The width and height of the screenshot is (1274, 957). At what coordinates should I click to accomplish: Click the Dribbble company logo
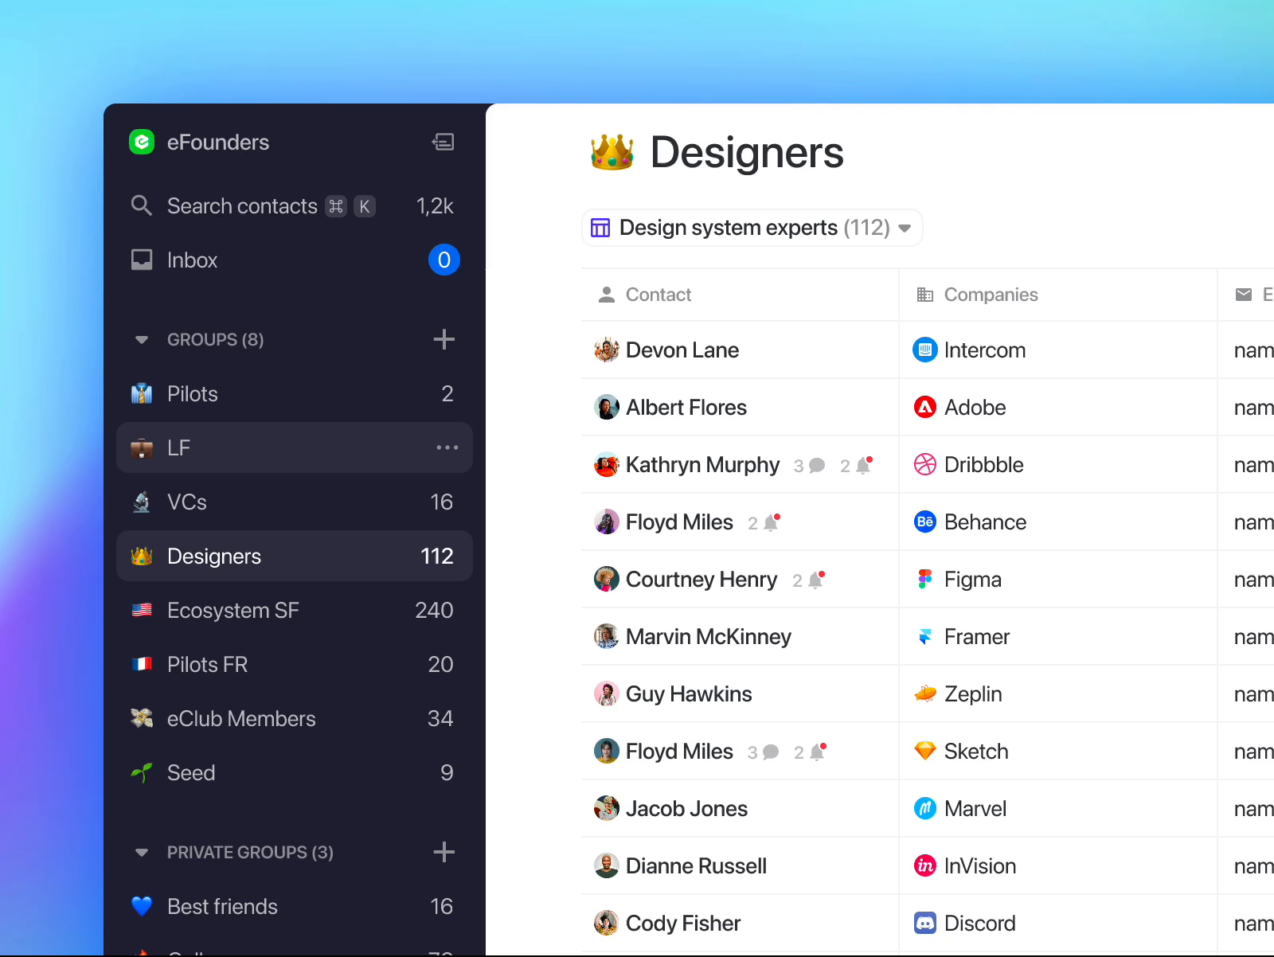[x=925, y=464]
